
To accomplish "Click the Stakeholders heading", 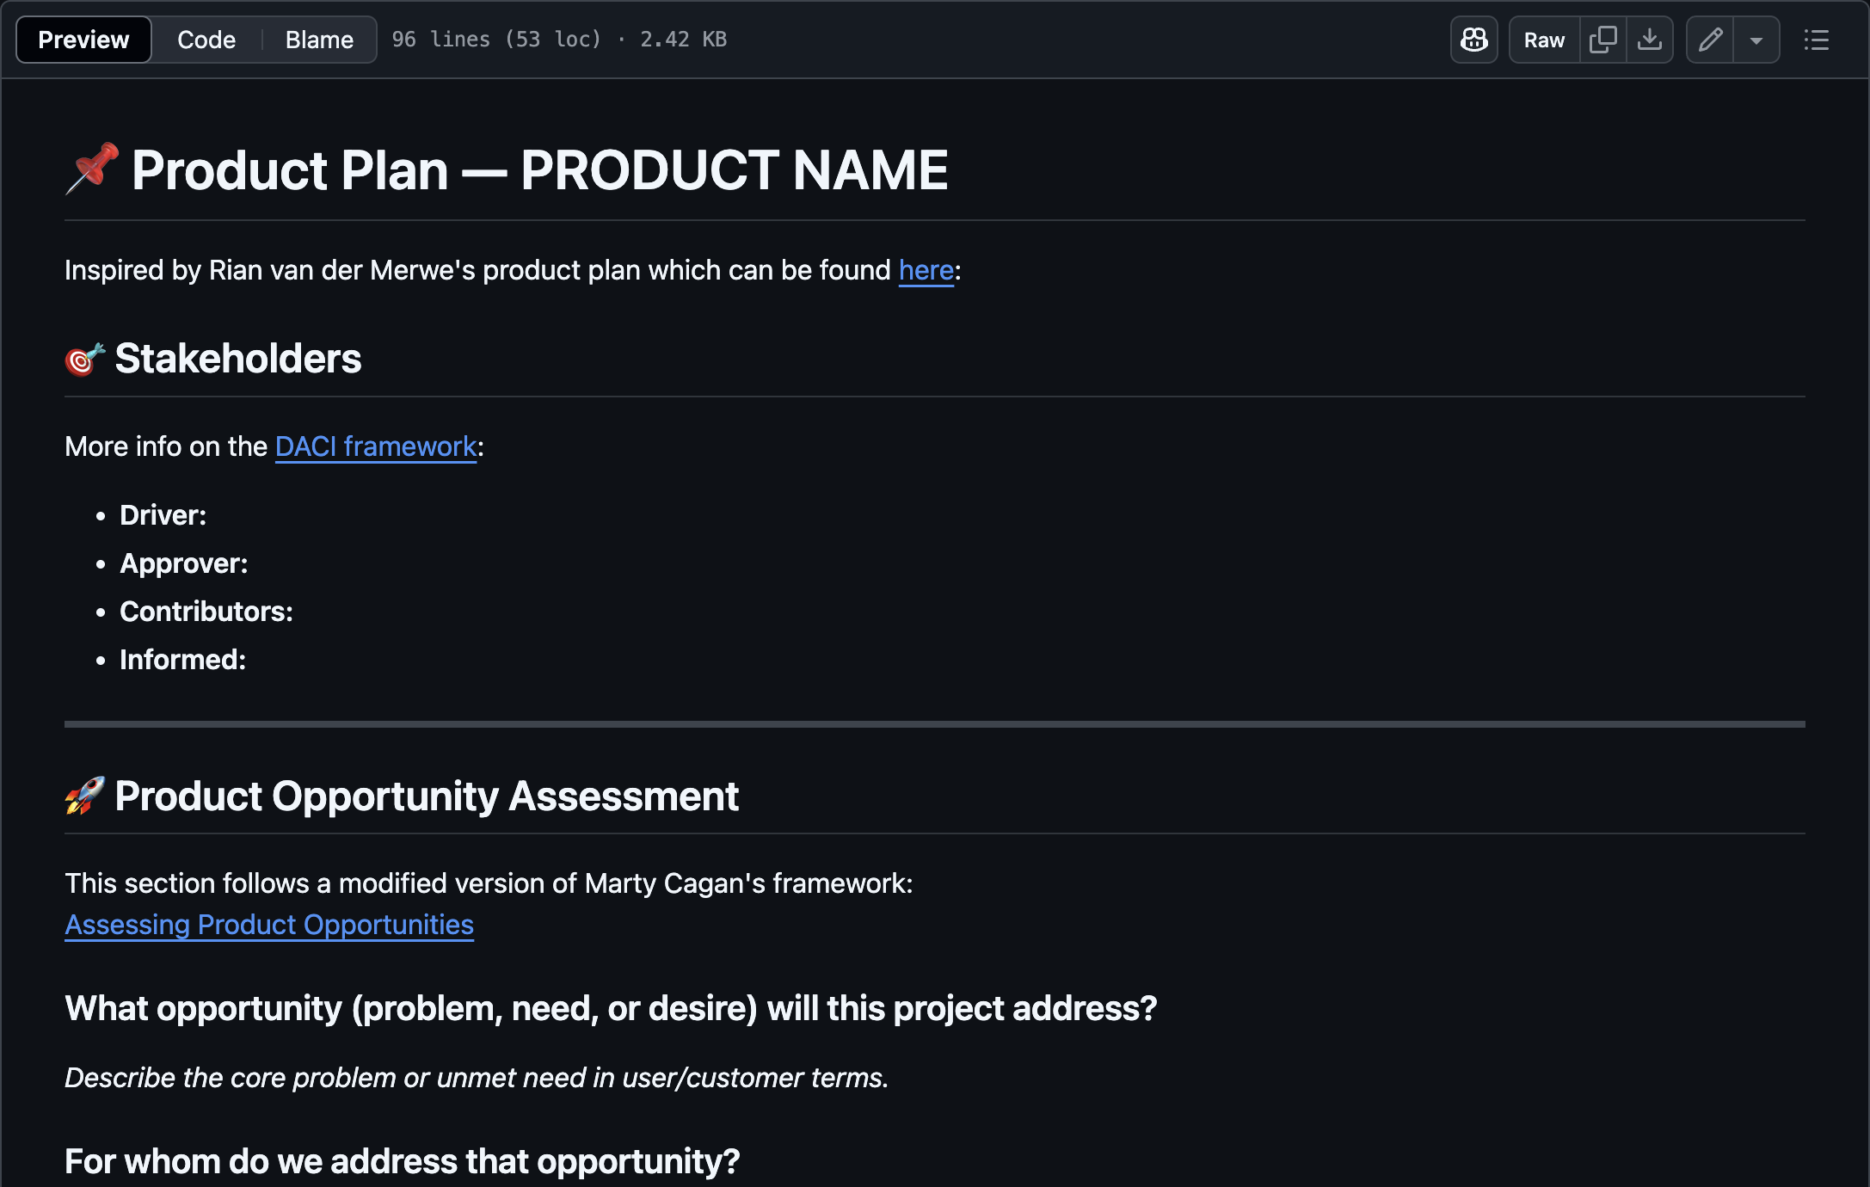I will [238, 358].
